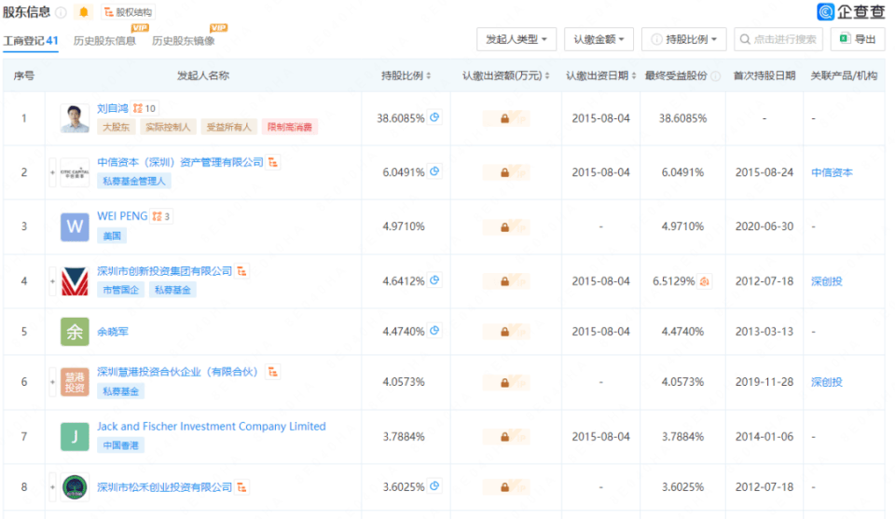Export the shareholder list via 导出
The image size is (895, 519).
coord(857,39)
